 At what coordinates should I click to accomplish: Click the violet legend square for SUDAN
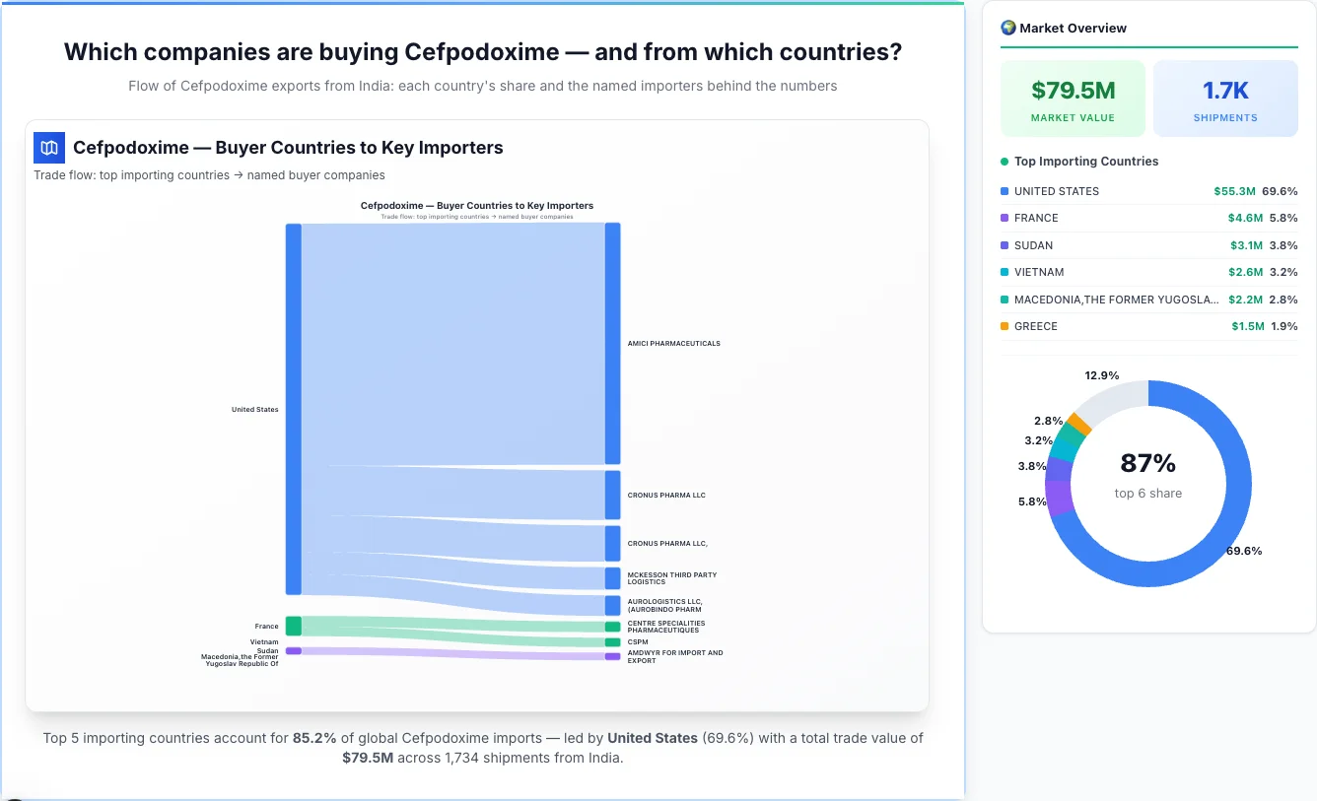pyautogui.click(x=1003, y=244)
